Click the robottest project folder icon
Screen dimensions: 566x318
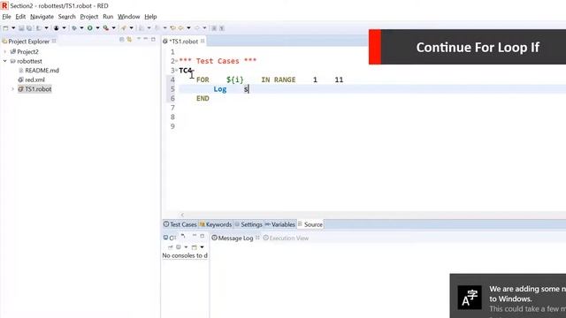(12, 61)
